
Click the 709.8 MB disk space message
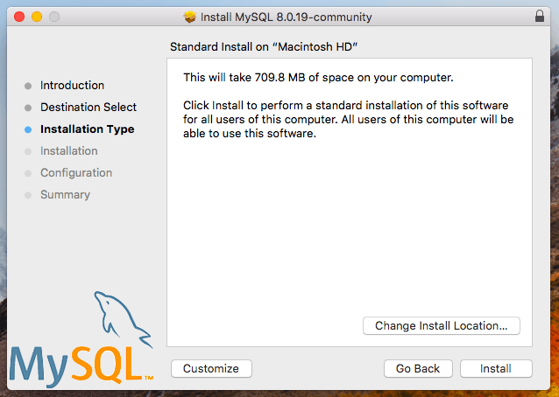click(317, 78)
